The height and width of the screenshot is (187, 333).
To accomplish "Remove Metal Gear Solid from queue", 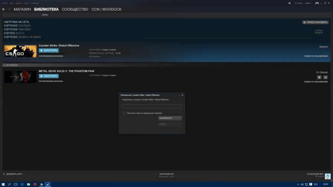I will (326, 77).
